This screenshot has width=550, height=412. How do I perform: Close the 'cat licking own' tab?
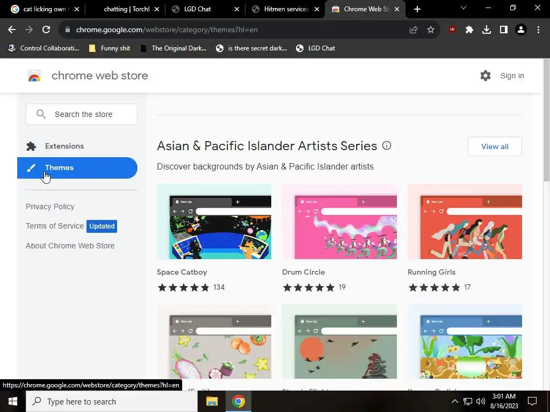coord(77,9)
